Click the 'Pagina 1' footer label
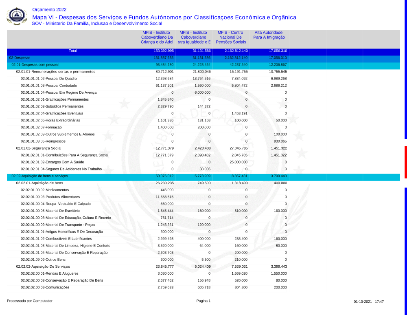407x315 pixels. tap(203, 301)
